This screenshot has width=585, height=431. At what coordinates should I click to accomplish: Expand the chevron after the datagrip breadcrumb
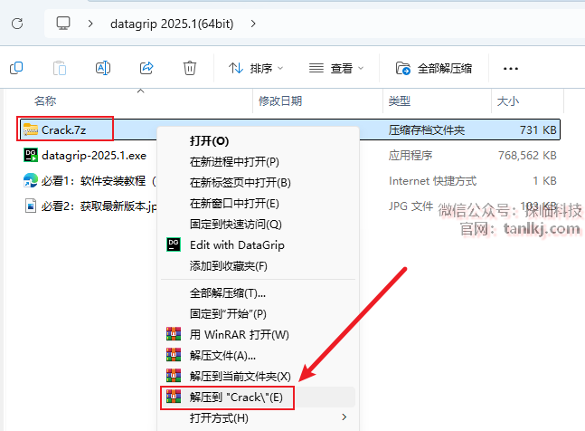[x=253, y=24]
